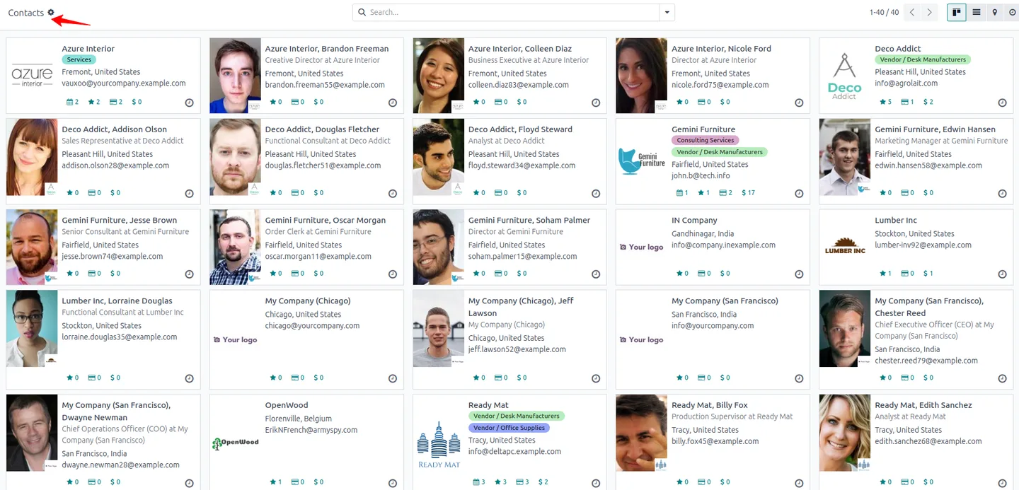
Task: Click 'Florenville, Belgium' address text
Action: tap(298, 419)
